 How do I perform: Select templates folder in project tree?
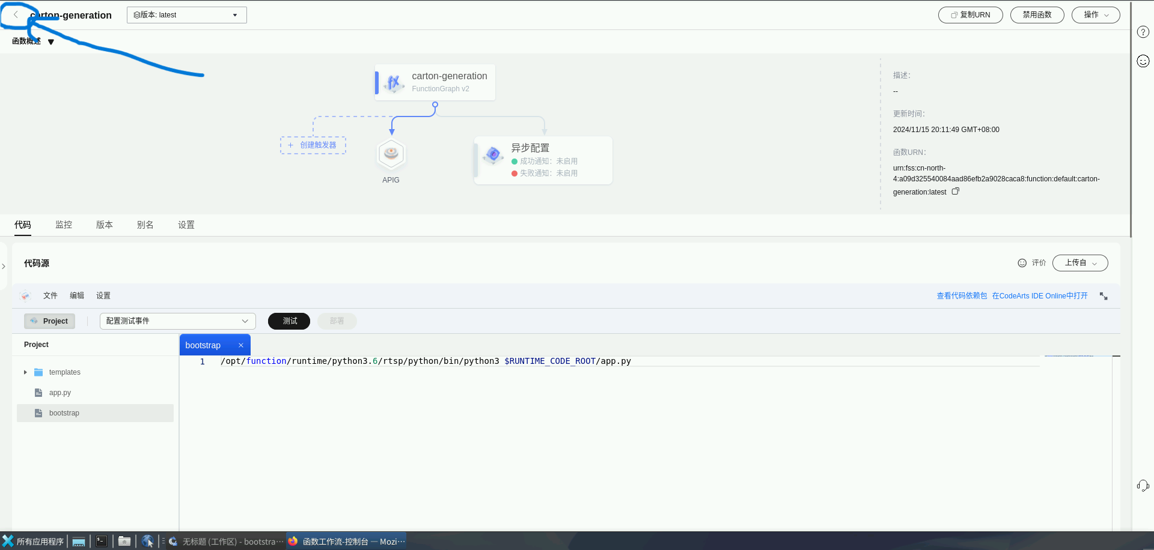(x=95, y=372)
